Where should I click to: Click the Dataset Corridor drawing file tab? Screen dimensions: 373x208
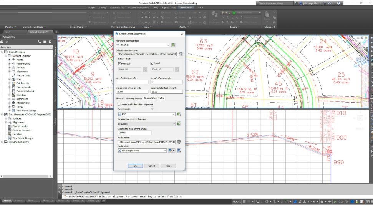click(38, 32)
